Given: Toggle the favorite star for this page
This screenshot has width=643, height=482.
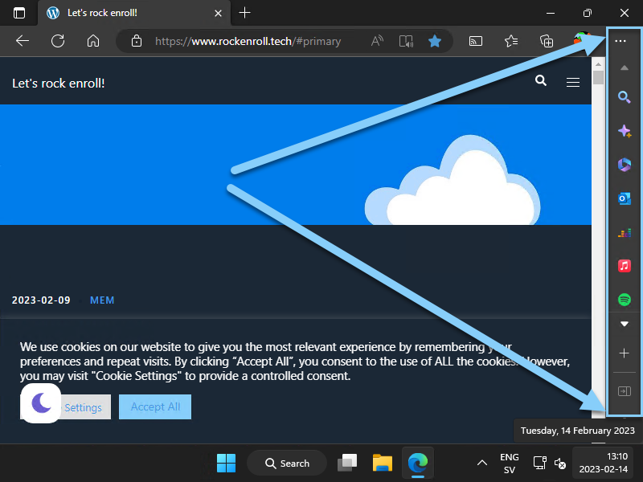Looking at the screenshot, I should click(x=435, y=41).
